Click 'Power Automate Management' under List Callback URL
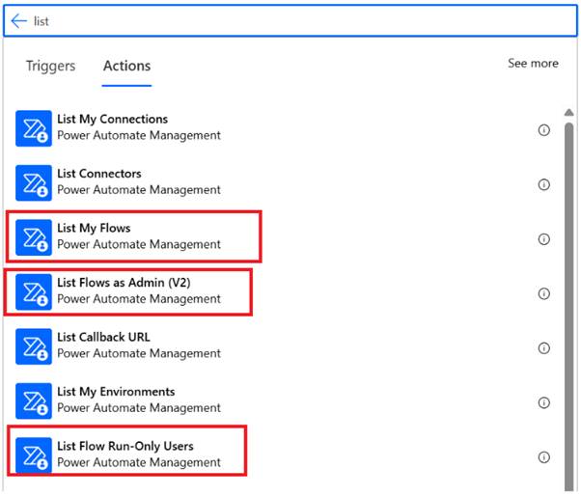 [x=139, y=353]
